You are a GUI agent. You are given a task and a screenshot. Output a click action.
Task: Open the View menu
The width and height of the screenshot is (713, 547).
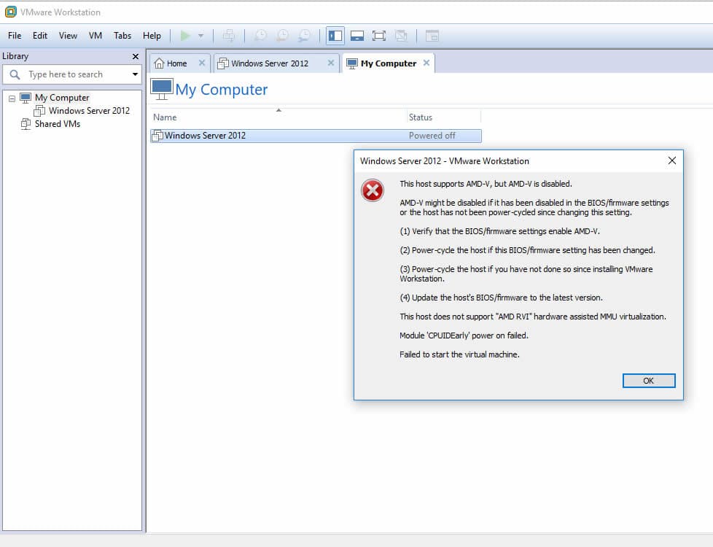(68, 36)
